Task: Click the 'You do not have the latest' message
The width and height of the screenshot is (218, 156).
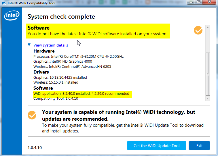Action: coord(97,34)
